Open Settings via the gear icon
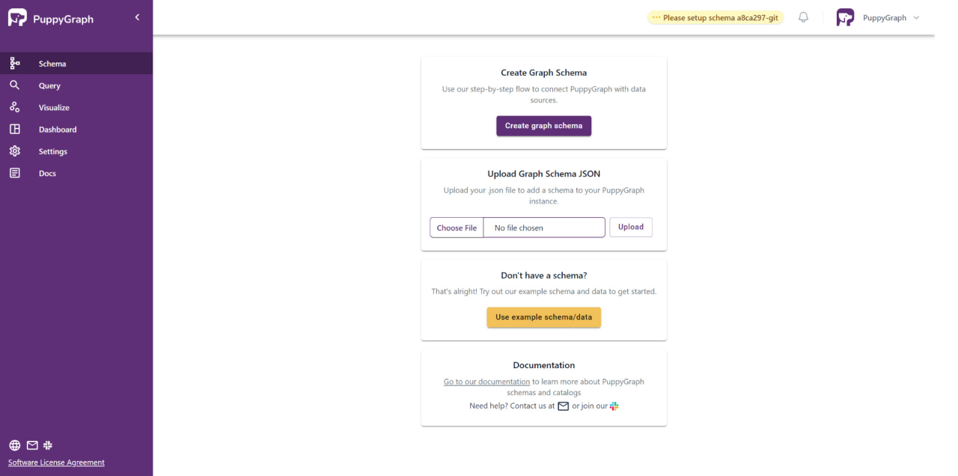958x476 pixels. pos(15,151)
